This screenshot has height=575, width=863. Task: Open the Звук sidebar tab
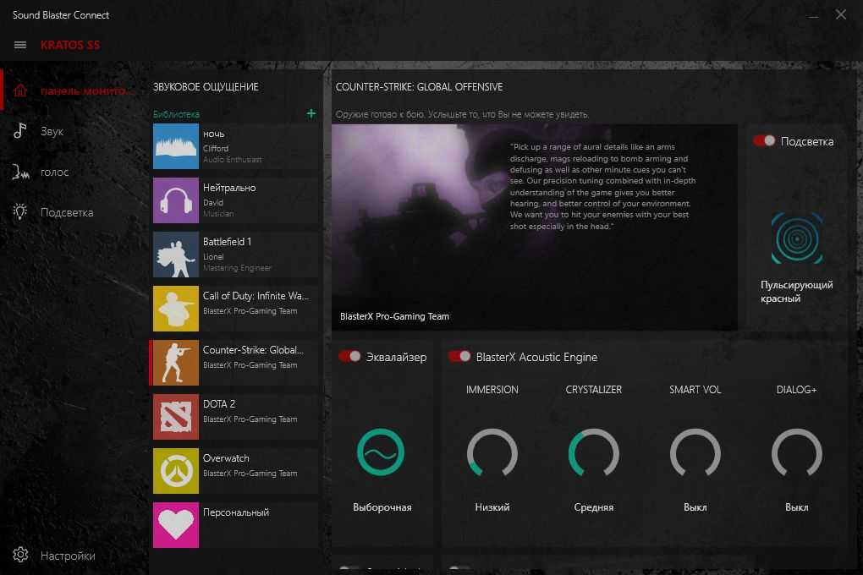[x=52, y=132]
